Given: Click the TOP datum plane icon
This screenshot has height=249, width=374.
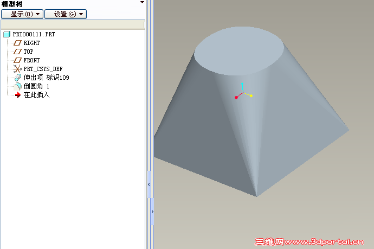Looking at the screenshot, I should click(x=17, y=52).
